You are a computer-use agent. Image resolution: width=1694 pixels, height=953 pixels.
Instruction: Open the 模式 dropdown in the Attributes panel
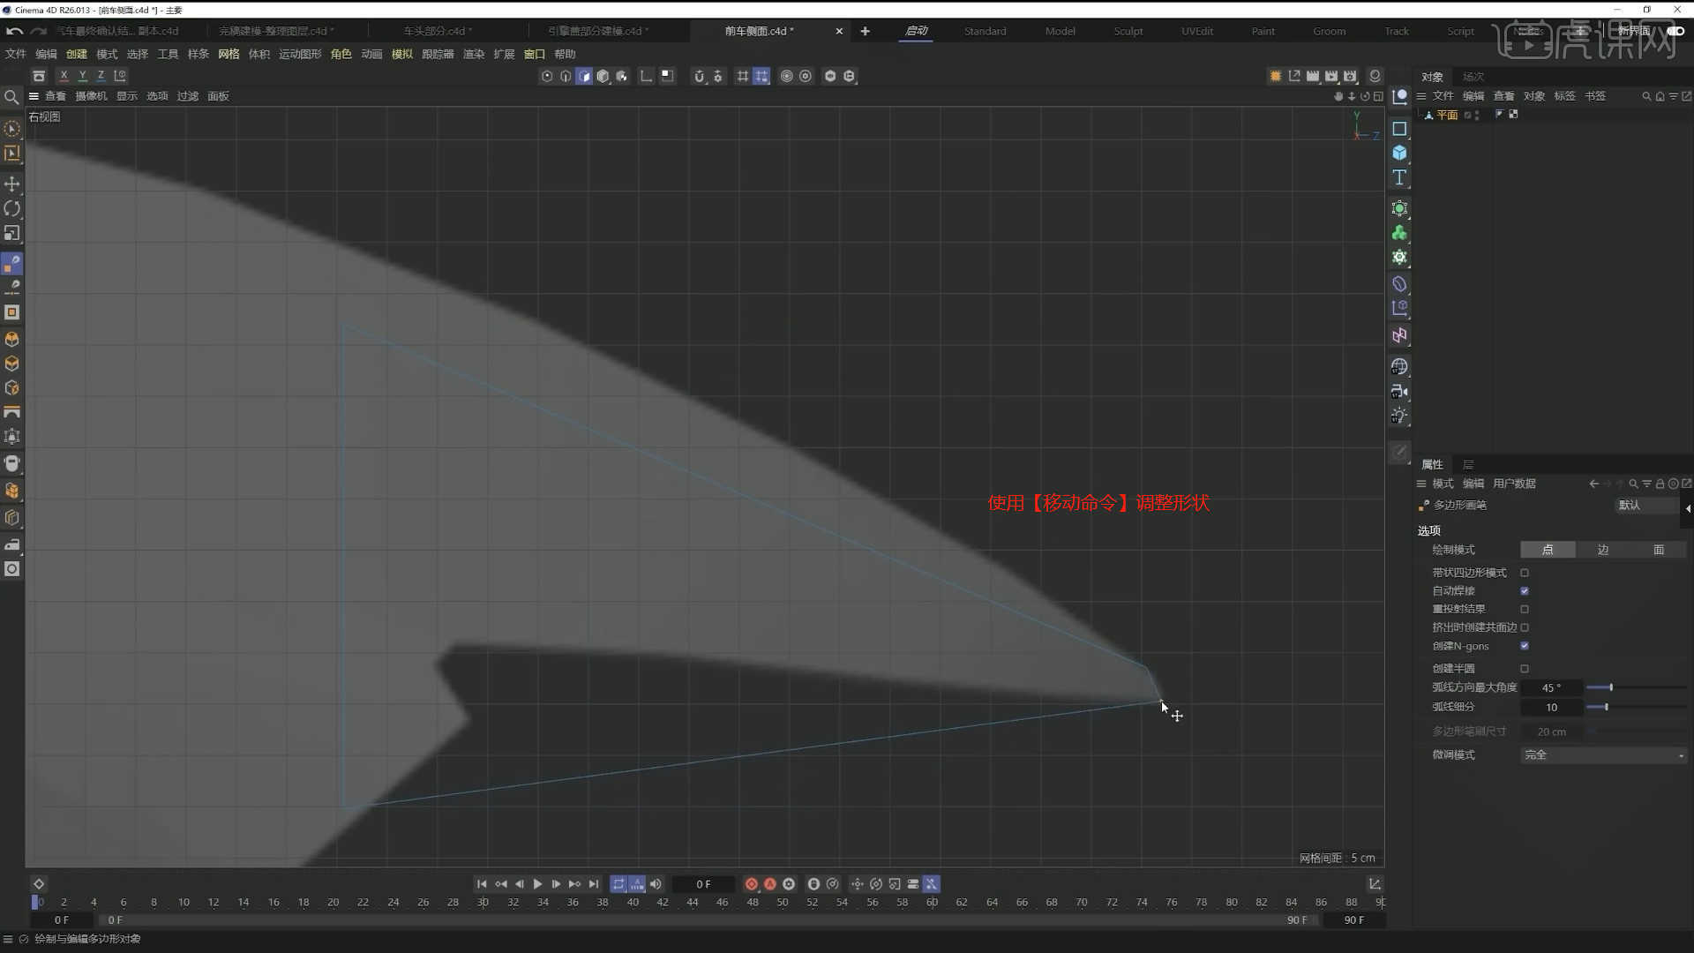click(x=1442, y=484)
